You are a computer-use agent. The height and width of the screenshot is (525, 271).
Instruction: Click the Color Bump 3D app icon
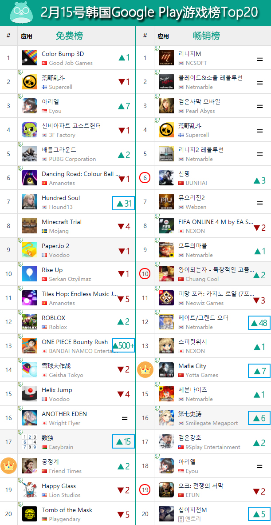[30, 58]
